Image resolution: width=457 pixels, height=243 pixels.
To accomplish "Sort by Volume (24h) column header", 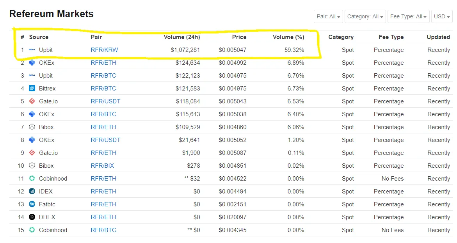I will (x=182, y=37).
